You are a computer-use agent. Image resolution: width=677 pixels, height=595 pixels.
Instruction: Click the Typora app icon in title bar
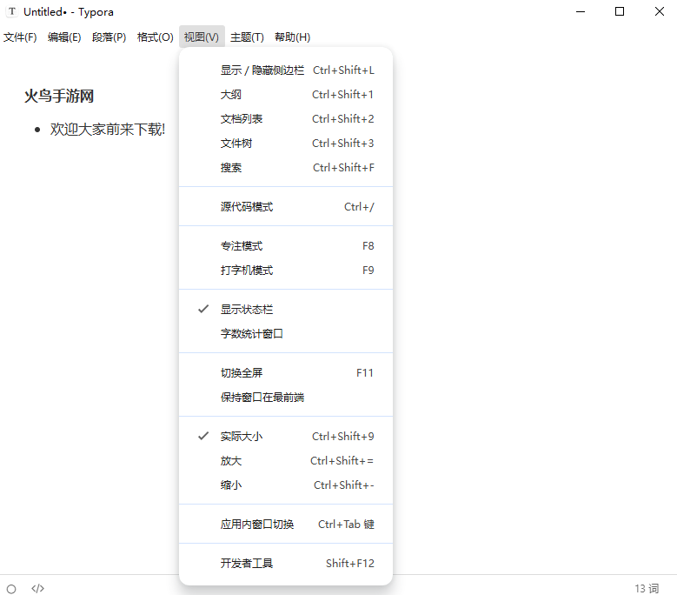pos(12,11)
